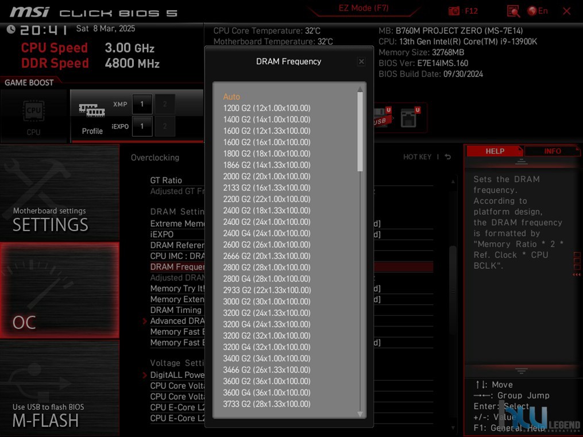Select 1800 G2 (18x1.00x100.00)
This screenshot has width=583, height=437.
267,153
